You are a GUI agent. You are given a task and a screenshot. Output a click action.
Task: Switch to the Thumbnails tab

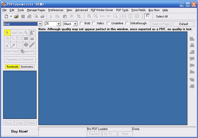13,67
